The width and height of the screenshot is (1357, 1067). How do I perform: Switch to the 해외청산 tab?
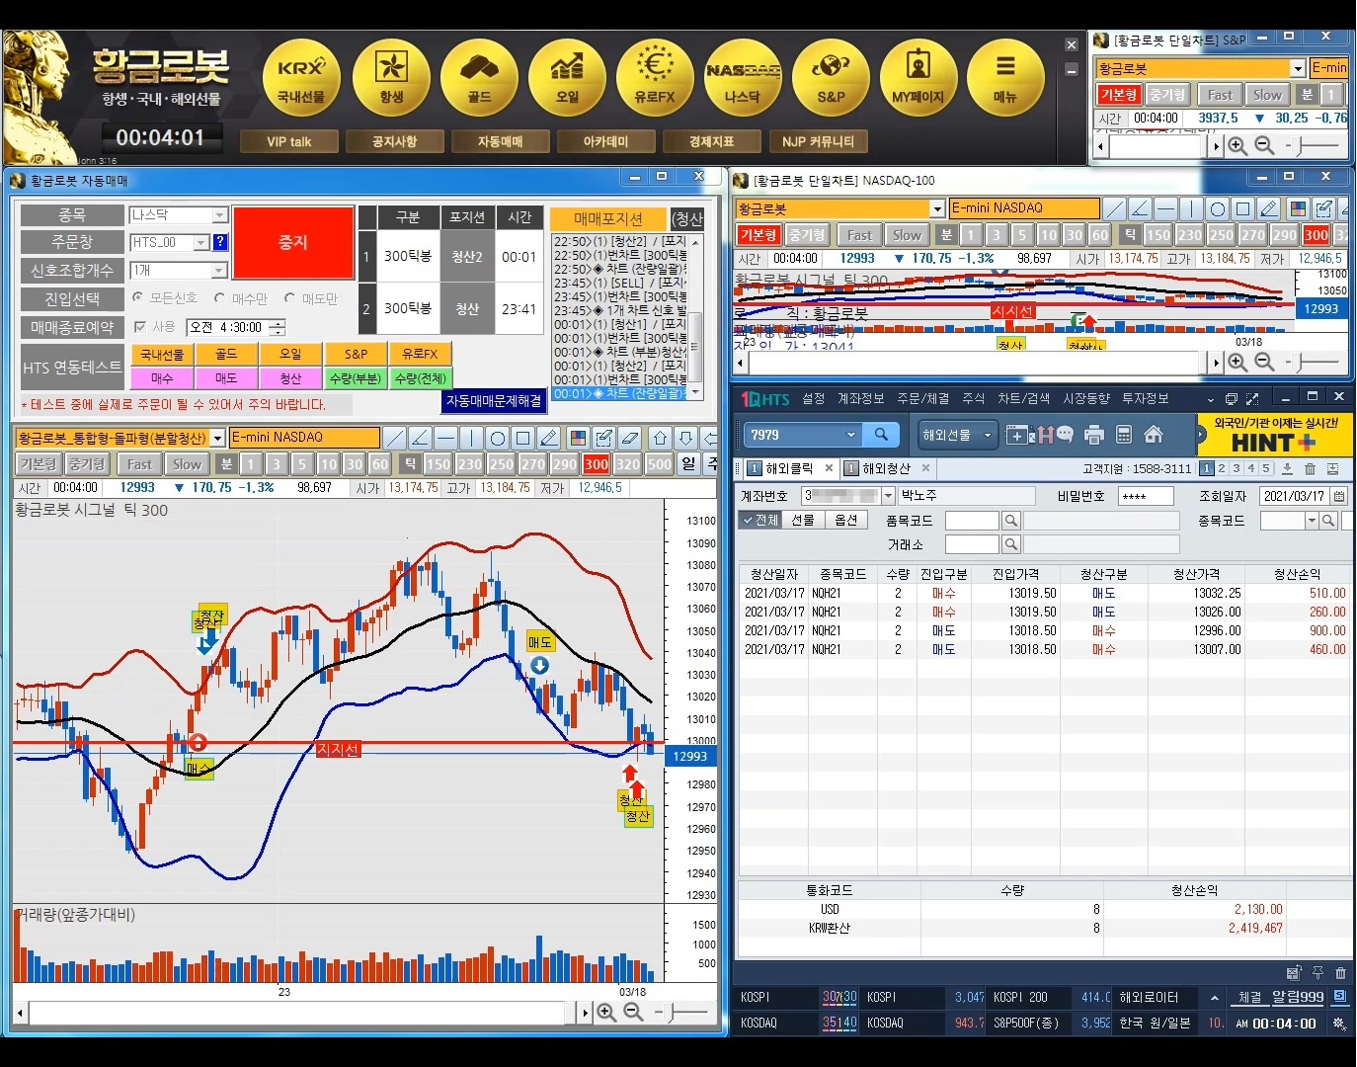[886, 468]
